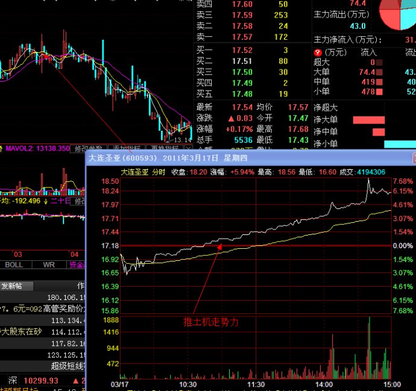416x391 pixels.
Task: Click the 净大单 red net-flow bar
Action: tap(368, 120)
